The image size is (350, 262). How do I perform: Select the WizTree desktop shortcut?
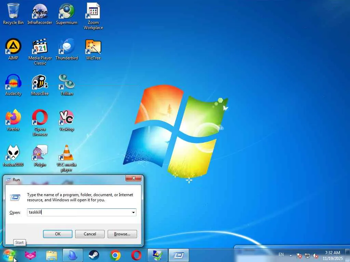(93, 49)
